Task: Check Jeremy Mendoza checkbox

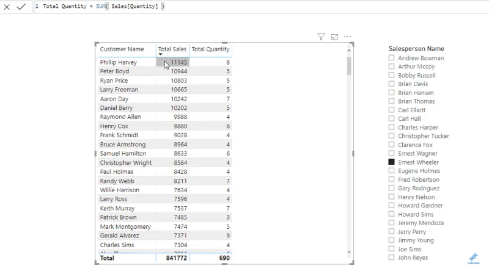Action: pyautogui.click(x=391, y=223)
